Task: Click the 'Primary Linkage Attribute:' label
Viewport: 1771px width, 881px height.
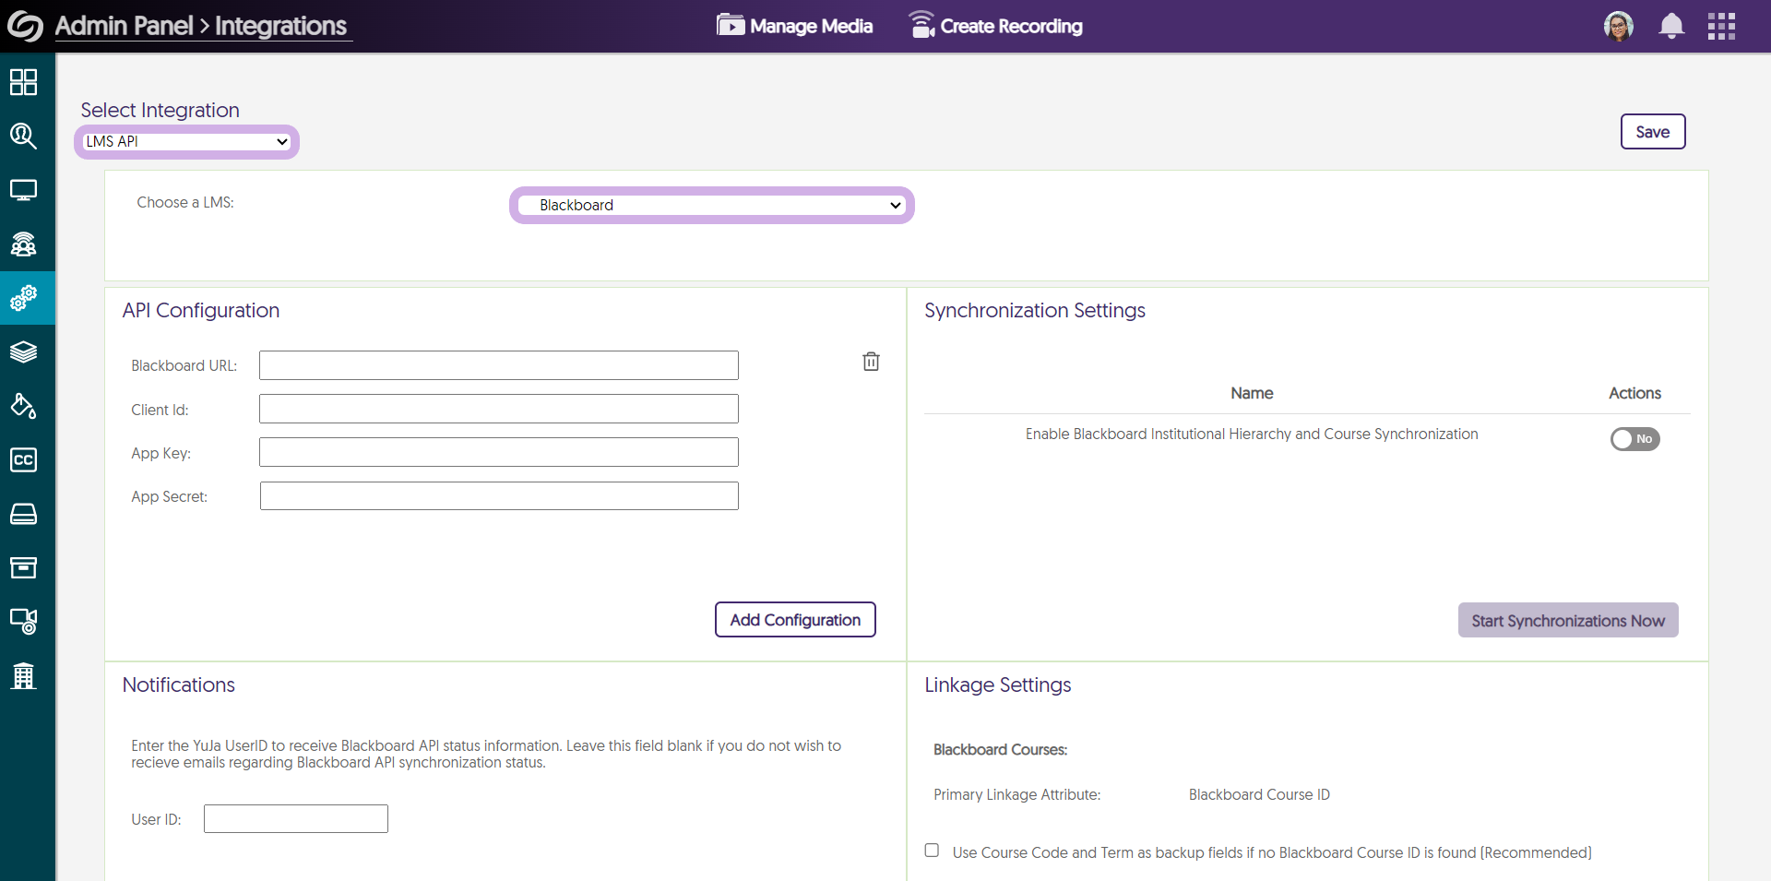Action: pos(1017,795)
